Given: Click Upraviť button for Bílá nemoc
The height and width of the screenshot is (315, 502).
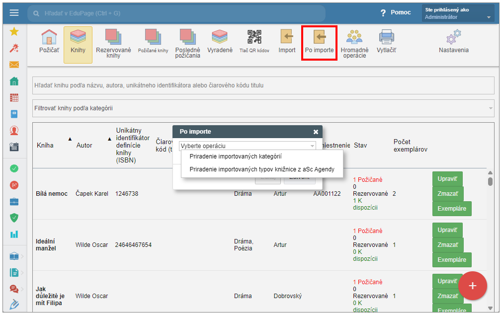Looking at the screenshot, I should click(447, 178).
